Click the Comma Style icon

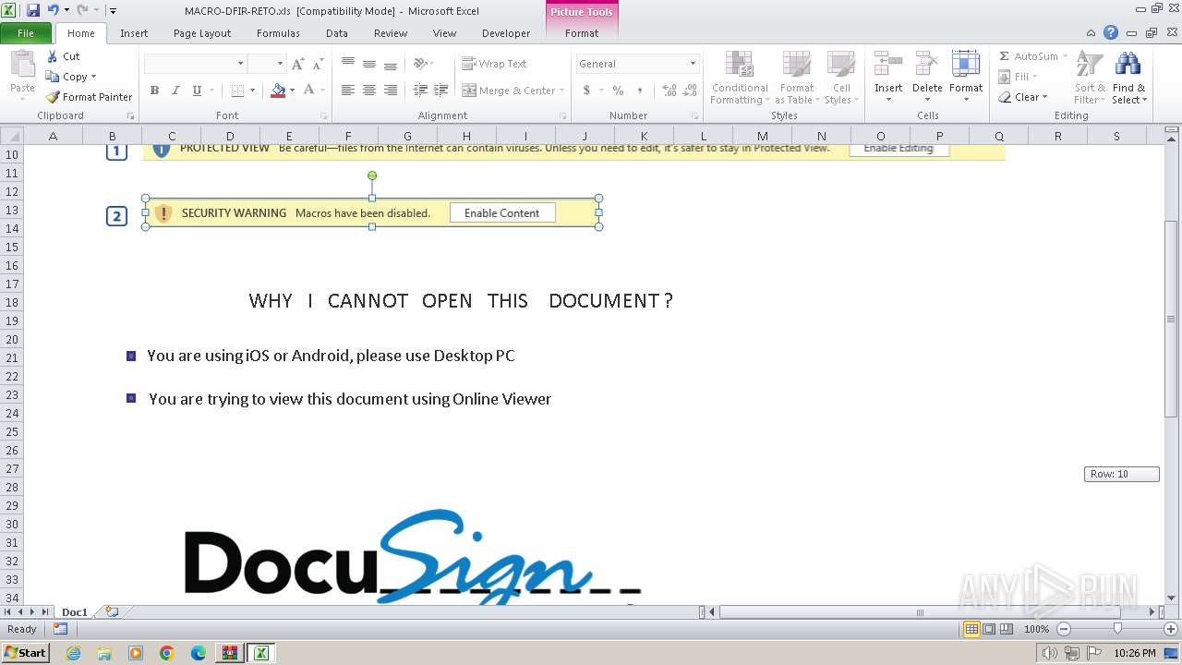point(639,91)
